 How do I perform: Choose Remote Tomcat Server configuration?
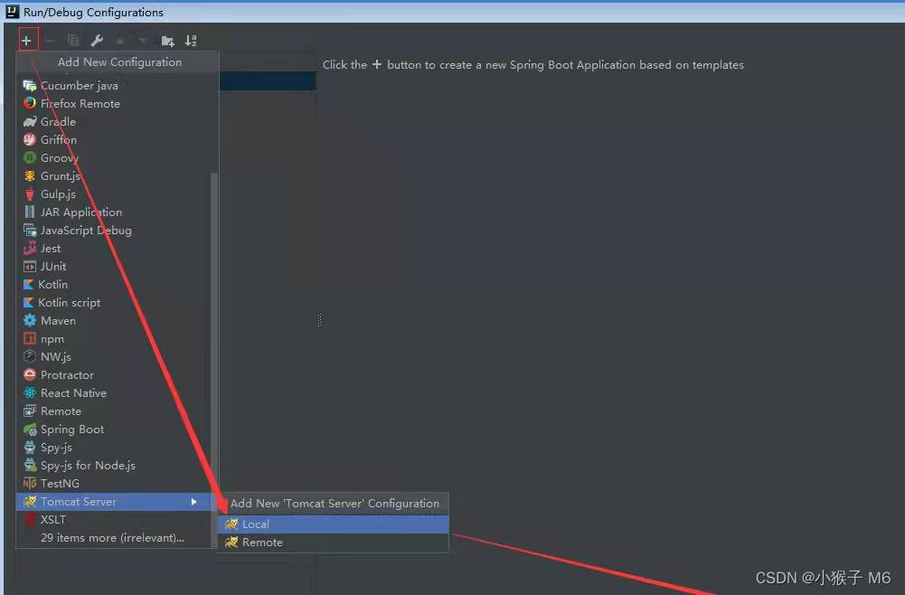click(333, 543)
